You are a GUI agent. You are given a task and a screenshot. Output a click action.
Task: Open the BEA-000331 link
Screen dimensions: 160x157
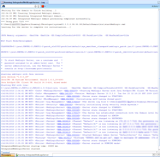[74, 135]
